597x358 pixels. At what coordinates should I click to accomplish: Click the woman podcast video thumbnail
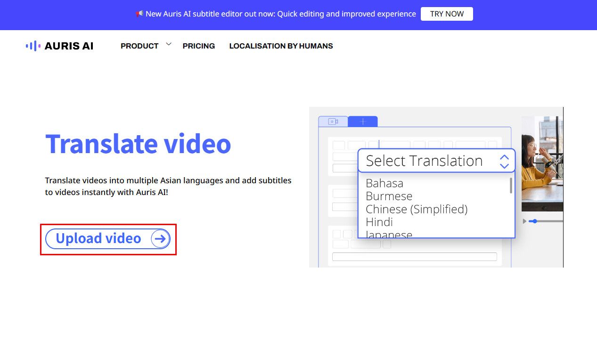542,164
